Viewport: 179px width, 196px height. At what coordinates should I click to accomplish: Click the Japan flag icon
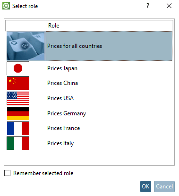click(x=18, y=68)
